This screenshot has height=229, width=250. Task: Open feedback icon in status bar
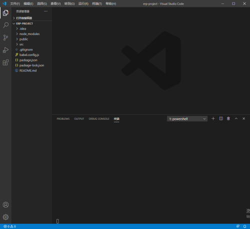click(x=238, y=227)
